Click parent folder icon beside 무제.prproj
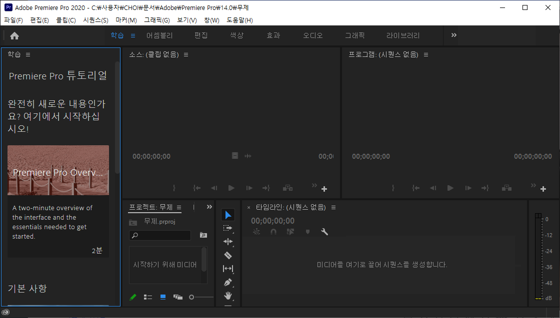The width and height of the screenshot is (560, 318). (x=133, y=223)
